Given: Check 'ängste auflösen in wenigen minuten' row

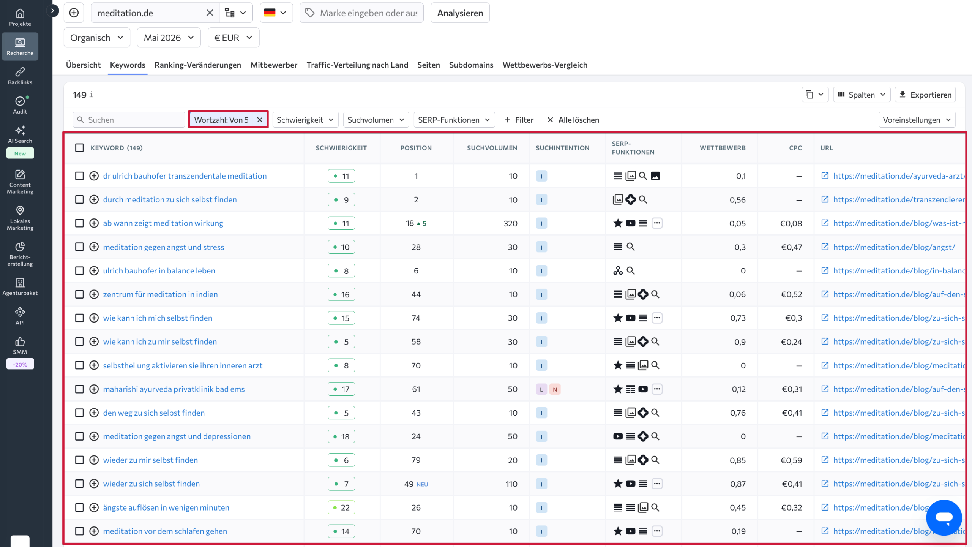Looking at the screenshot, I should (79, 507).
